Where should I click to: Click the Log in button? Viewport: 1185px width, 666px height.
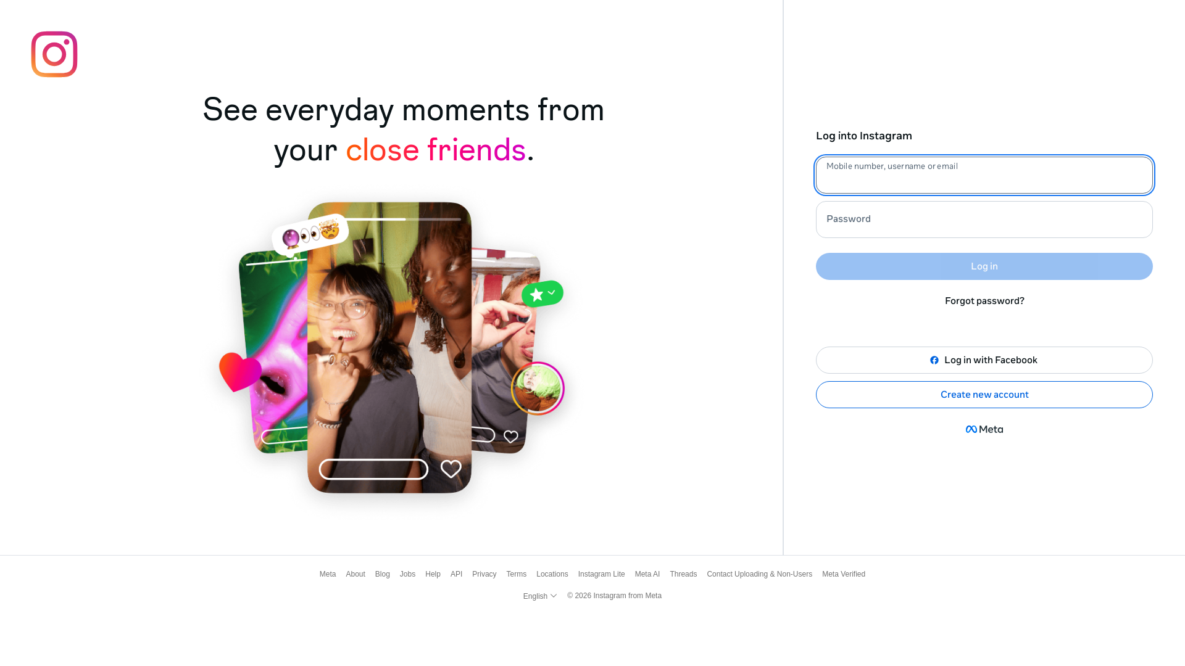tap(984, 266)
